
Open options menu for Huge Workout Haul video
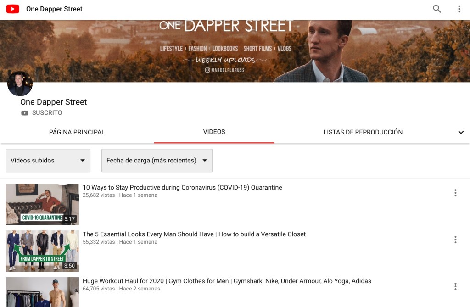455,286
